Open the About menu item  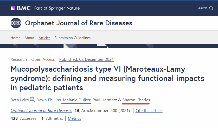click(29, 38)
